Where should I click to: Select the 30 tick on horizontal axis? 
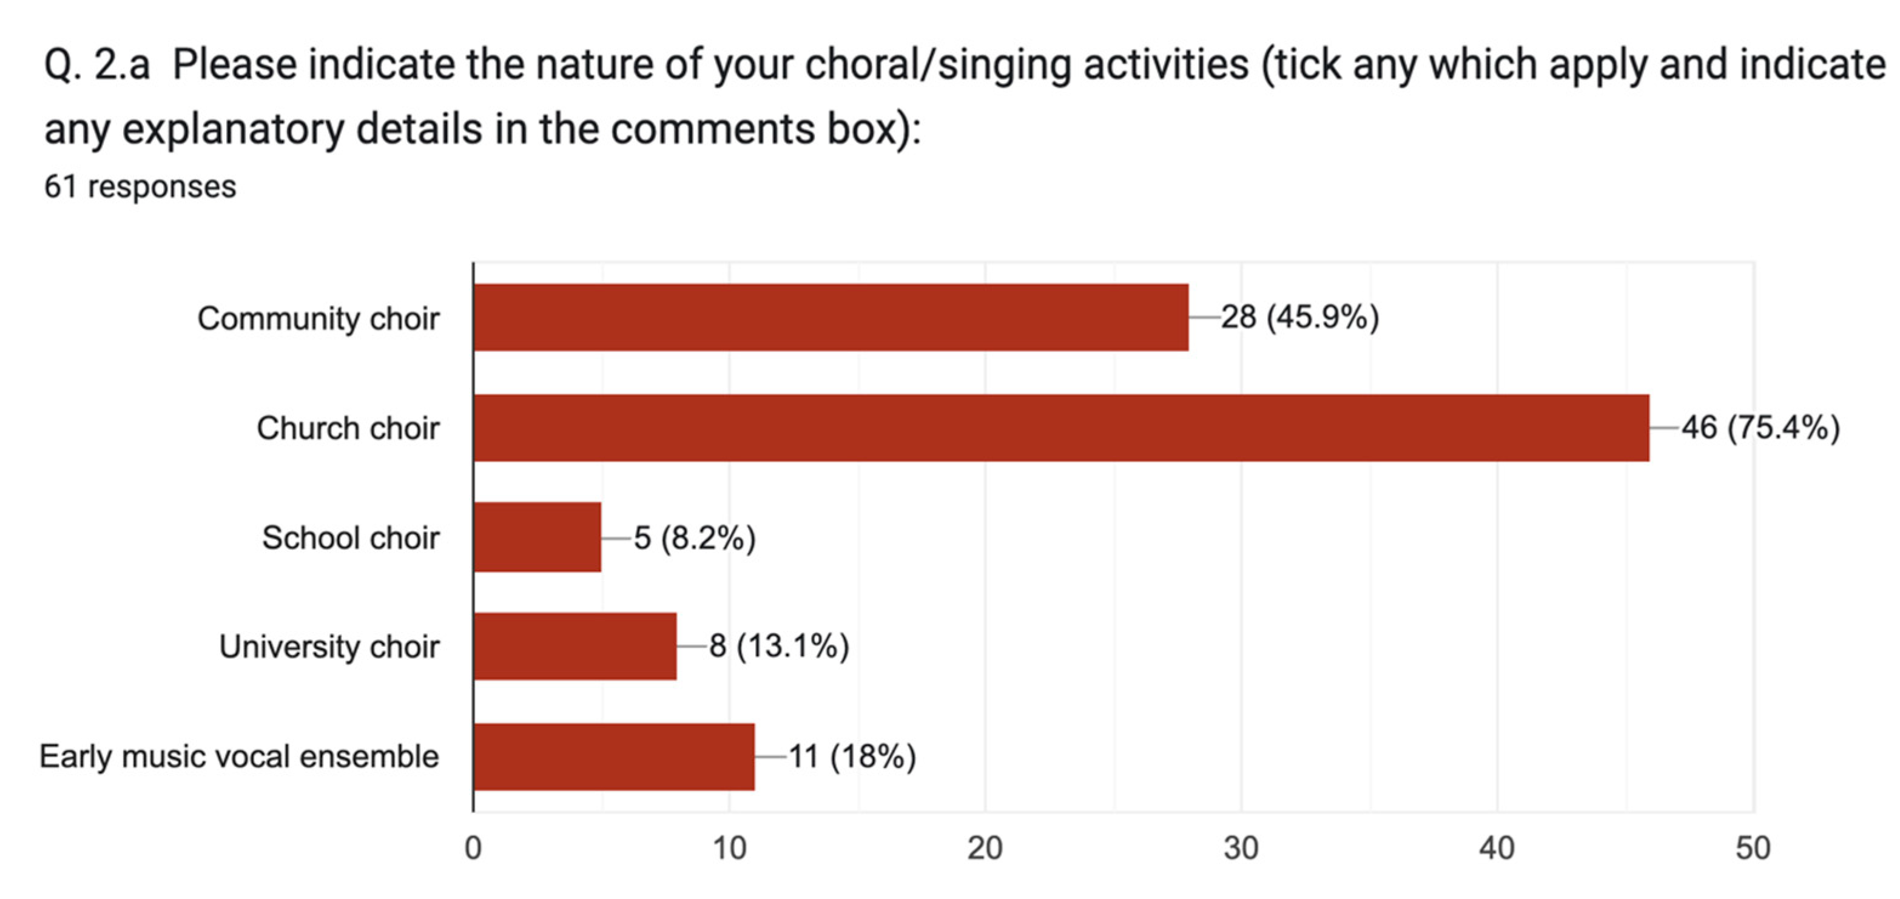tap(1241, 848)
